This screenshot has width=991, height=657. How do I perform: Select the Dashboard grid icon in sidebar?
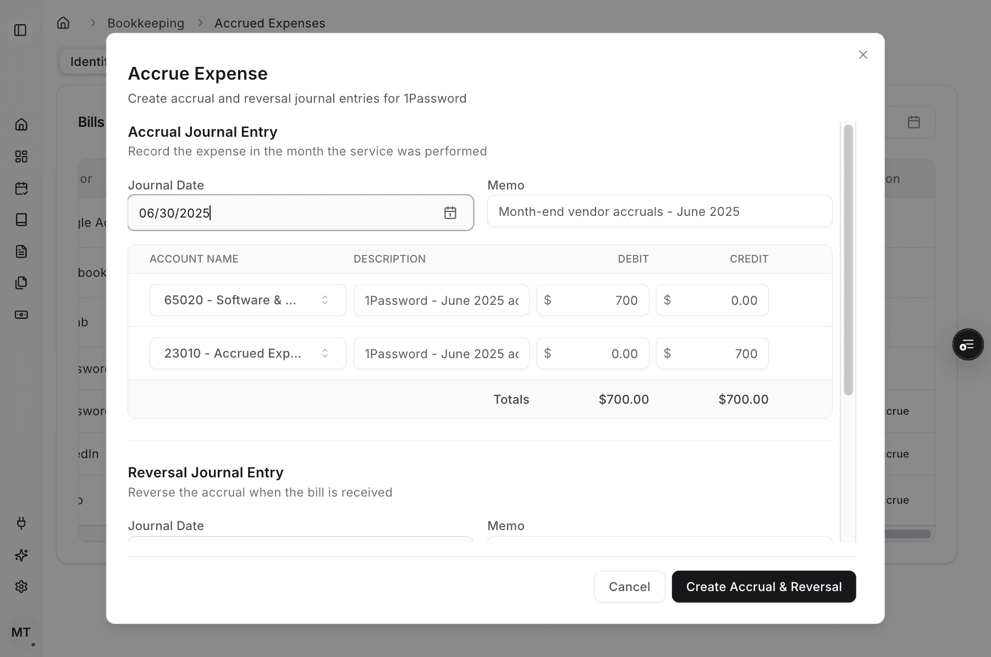pyautogui.click(x=21, y=157)
